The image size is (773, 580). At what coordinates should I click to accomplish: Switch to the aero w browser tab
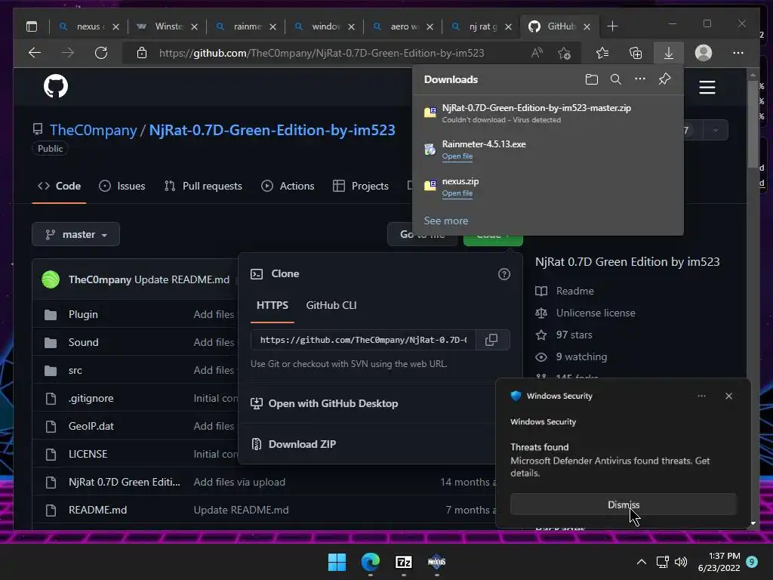(402, 26)
